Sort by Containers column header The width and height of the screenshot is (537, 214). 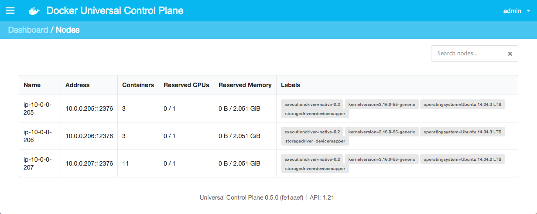tap(138, 85)
